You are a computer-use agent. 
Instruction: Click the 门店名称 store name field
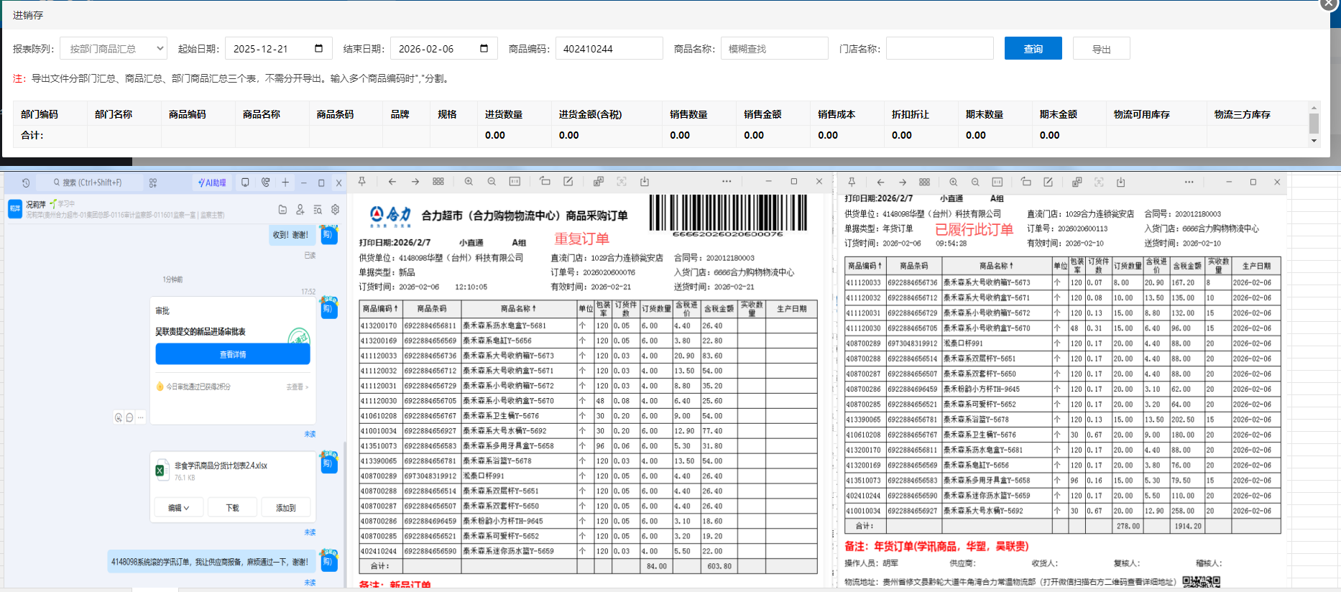pyautogui.click(x=939, y=49)
